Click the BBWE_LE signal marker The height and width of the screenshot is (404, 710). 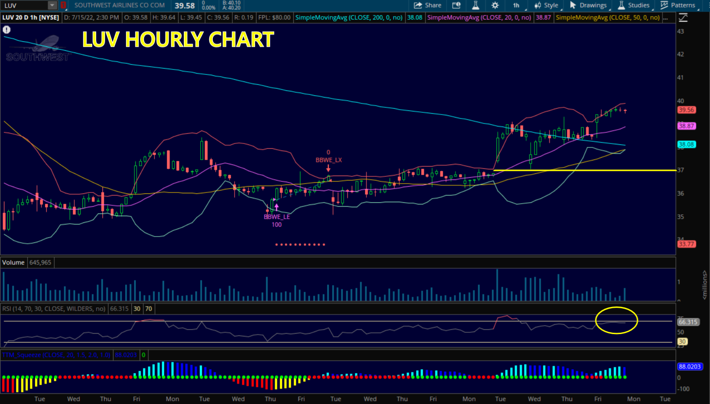277,216
